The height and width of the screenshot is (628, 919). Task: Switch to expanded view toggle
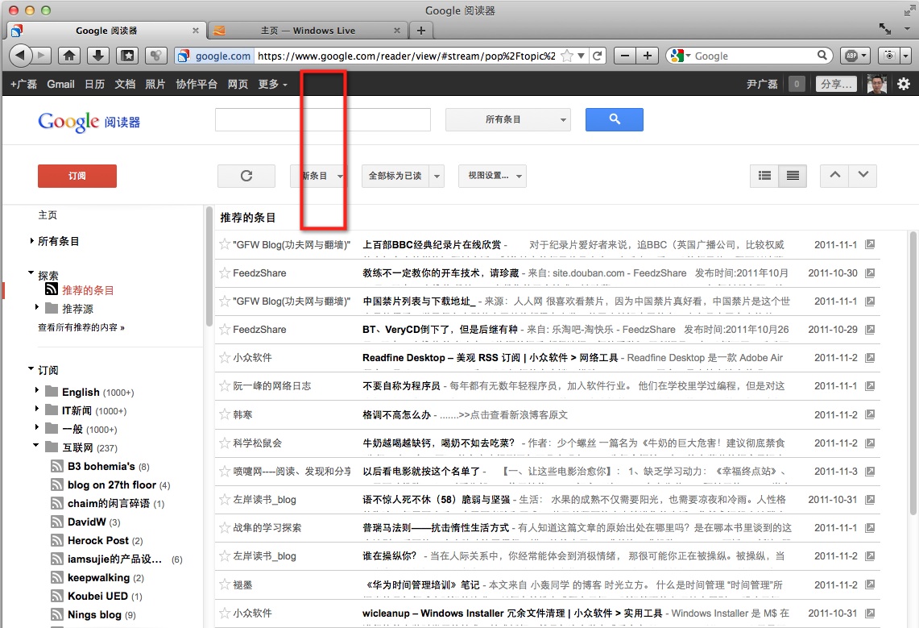point(764,175)
